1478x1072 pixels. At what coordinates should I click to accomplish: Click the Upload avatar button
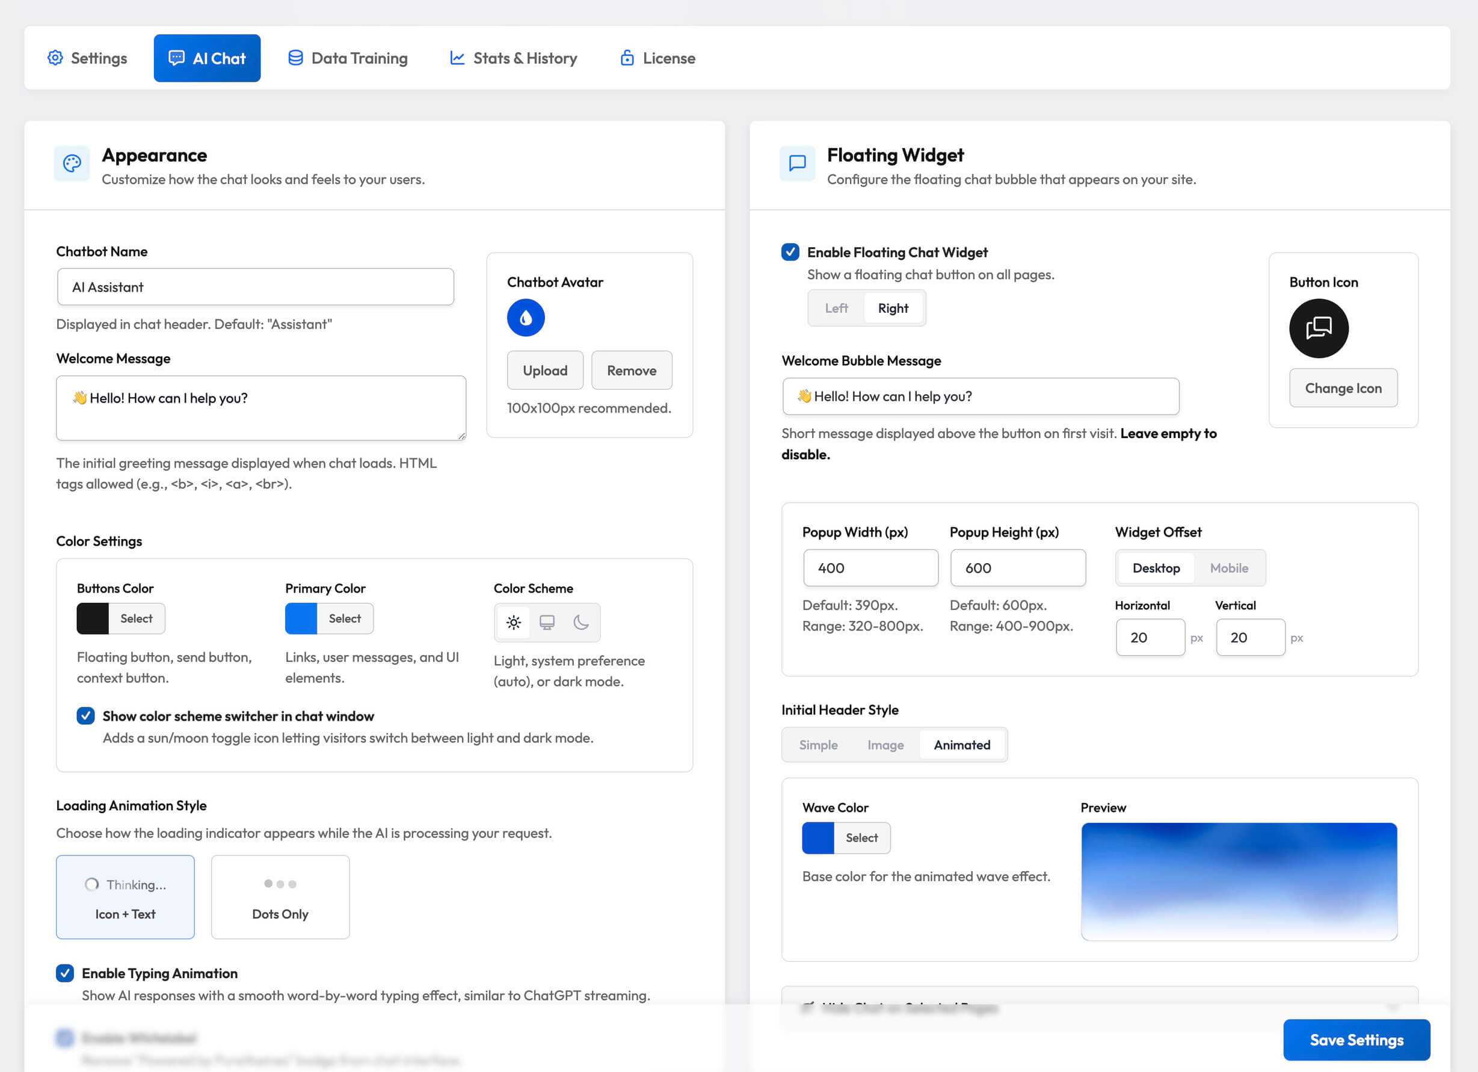point(545,370)
